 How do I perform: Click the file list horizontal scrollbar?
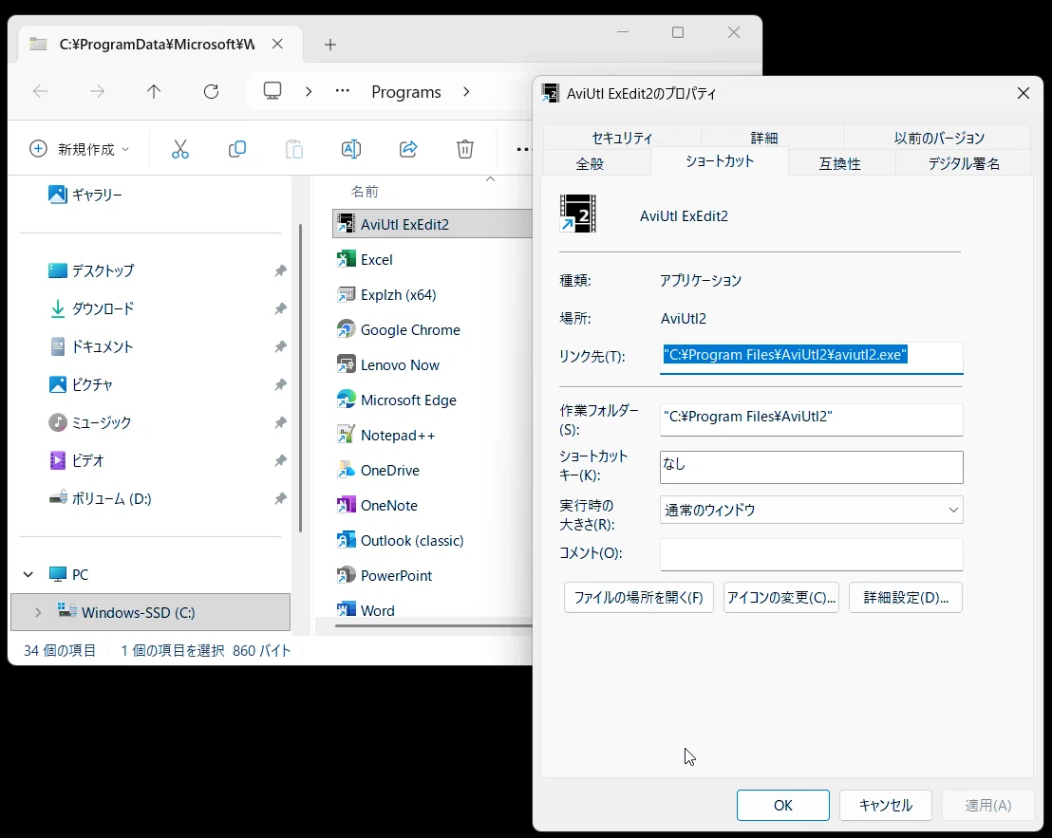[x=433, y=626]
